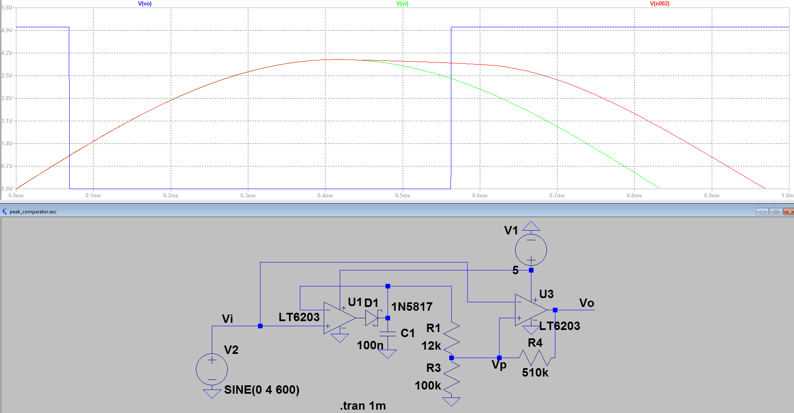
Task: Click the red V(n002) trace label
Action: coord(659,4)
